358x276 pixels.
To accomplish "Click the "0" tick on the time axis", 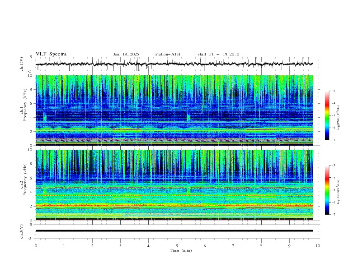I will (x=36, y=246).
